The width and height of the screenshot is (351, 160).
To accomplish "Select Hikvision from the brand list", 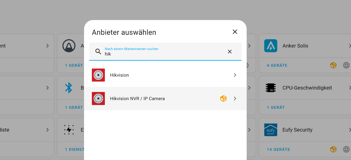I will pos(119,75).
